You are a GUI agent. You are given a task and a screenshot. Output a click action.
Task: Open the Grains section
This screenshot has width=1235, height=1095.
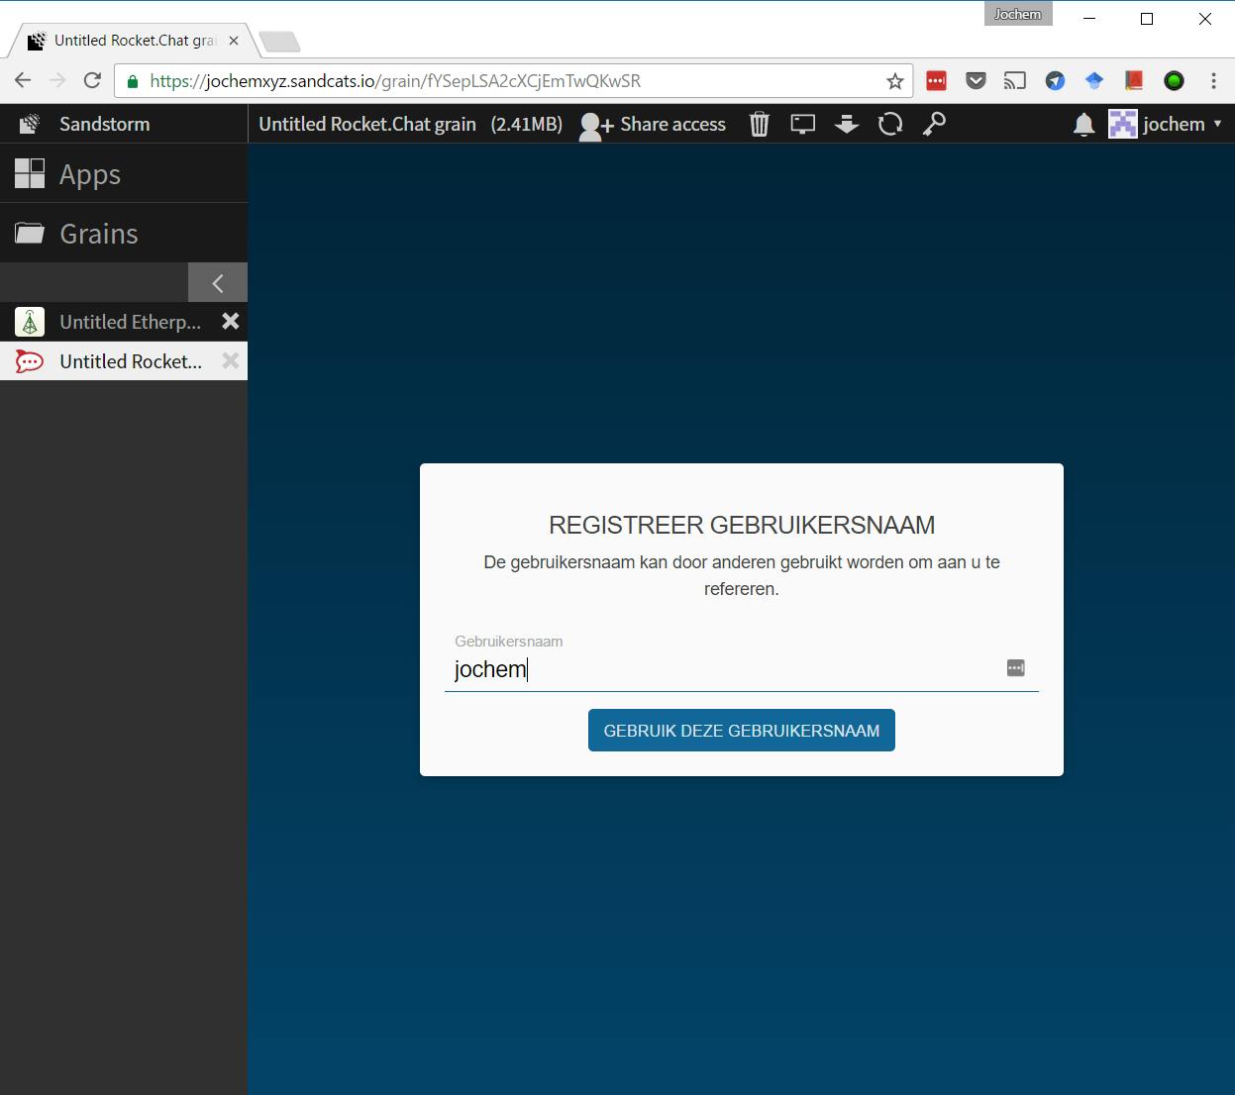click(124, 233)
